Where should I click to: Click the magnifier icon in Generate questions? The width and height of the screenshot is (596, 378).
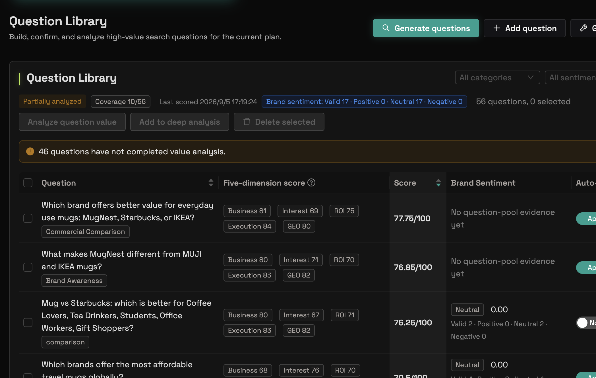coord(386,28)
